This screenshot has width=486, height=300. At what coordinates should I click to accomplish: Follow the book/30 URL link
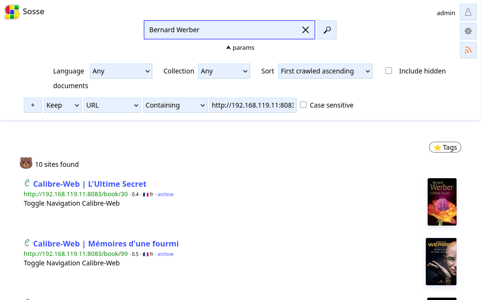[x=75, y=194]
